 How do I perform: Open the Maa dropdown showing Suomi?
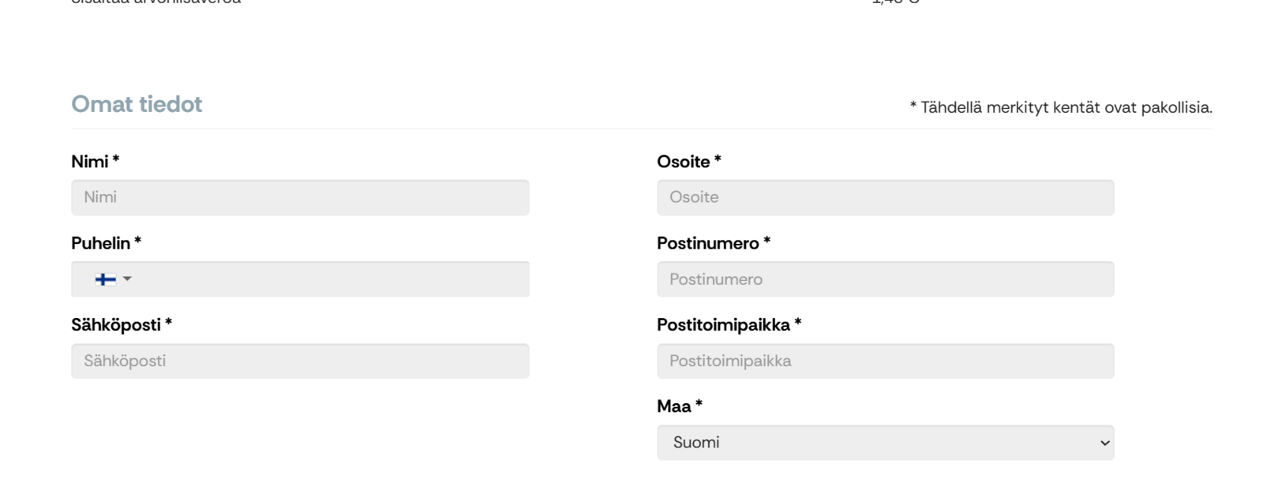(885, 443)
